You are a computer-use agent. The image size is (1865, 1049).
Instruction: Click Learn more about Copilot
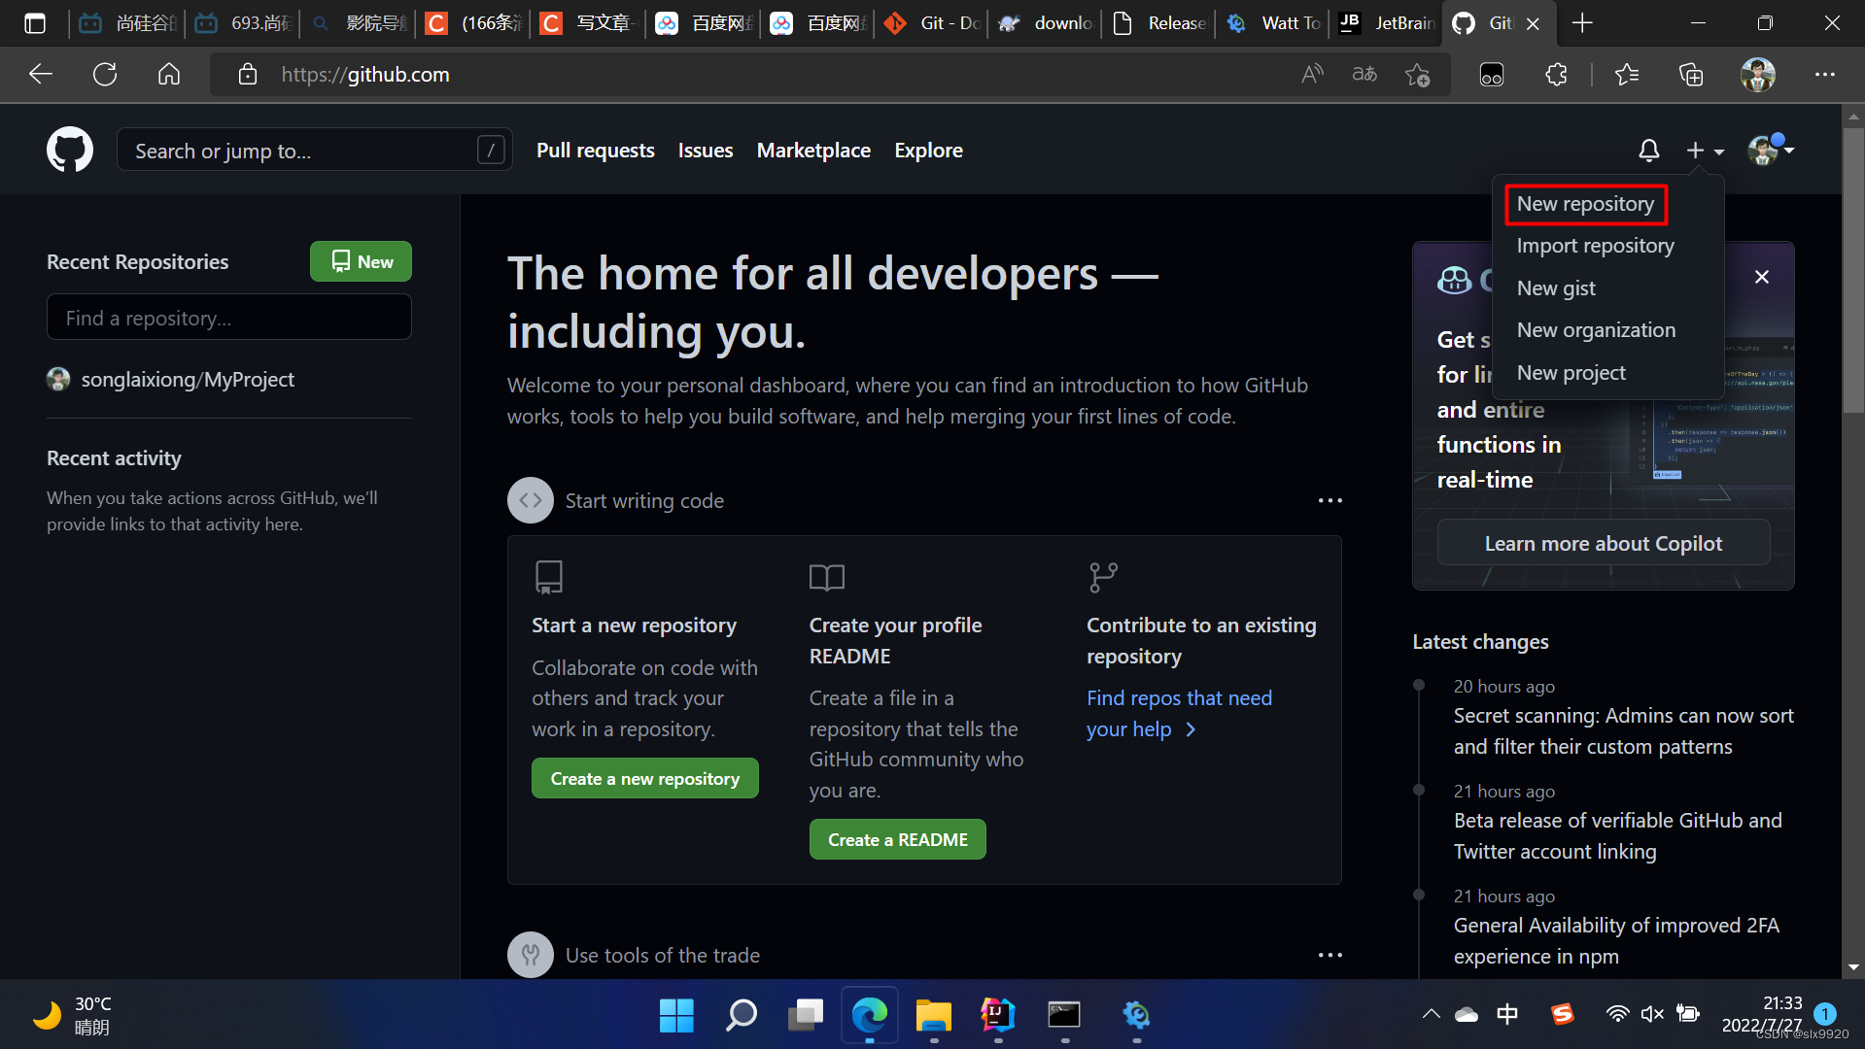point(1603,544)
